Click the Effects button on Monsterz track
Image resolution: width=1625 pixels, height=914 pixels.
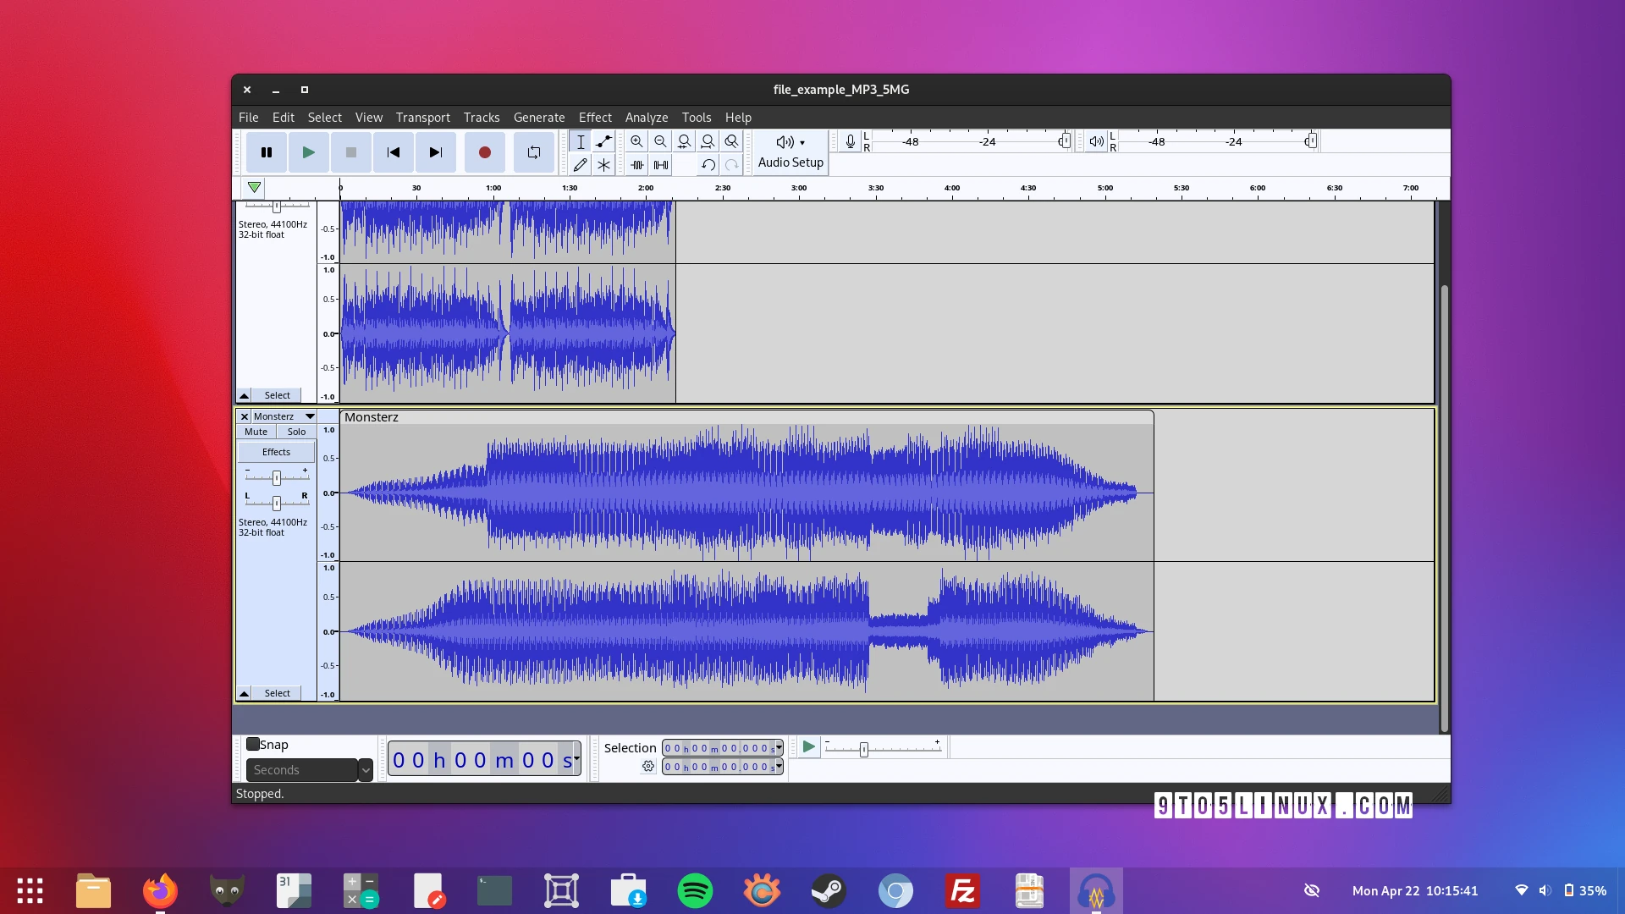tap(276, 452)
